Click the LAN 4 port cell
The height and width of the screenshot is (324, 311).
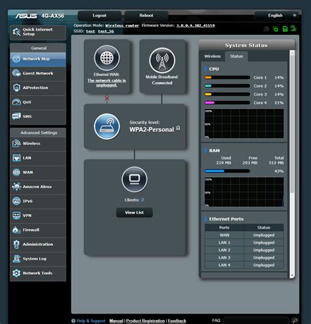(224, 265)
